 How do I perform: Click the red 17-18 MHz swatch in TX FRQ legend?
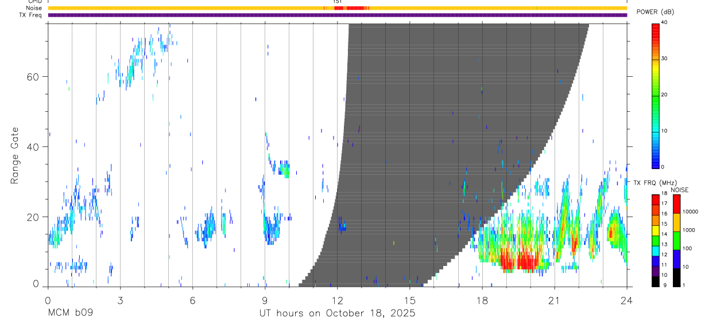click(655, 199)
